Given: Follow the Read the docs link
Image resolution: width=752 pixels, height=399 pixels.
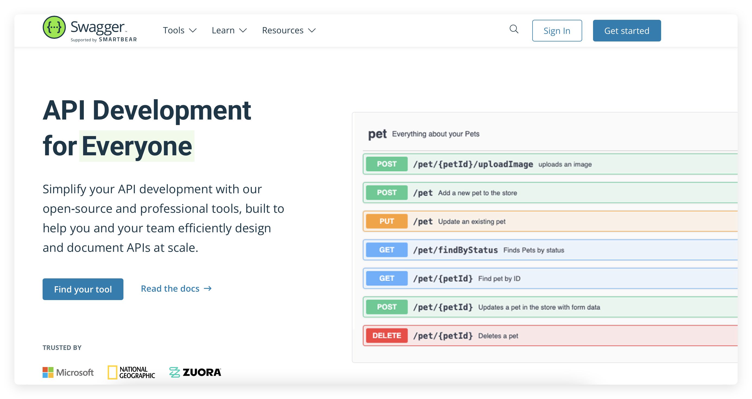Looking at the screenshot, I should click(x=170, y=288).
